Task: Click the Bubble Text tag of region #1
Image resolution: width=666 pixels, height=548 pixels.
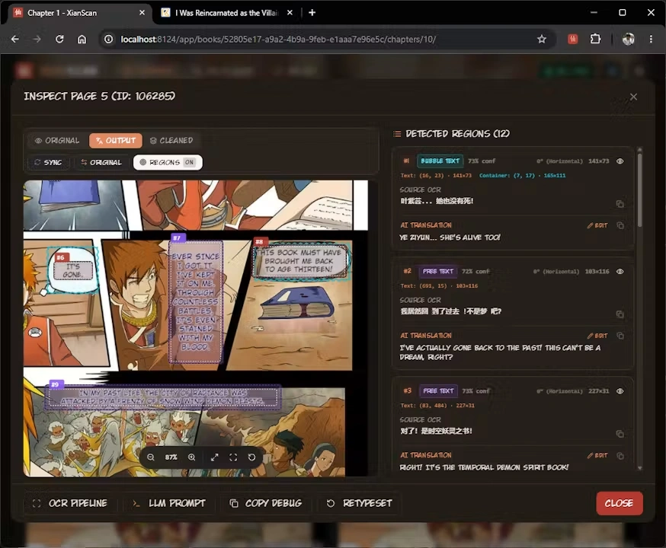Action: 440,161
